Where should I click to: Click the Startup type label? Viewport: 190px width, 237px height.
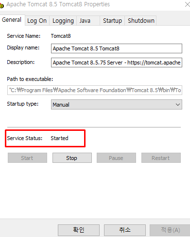click(23, 104)
